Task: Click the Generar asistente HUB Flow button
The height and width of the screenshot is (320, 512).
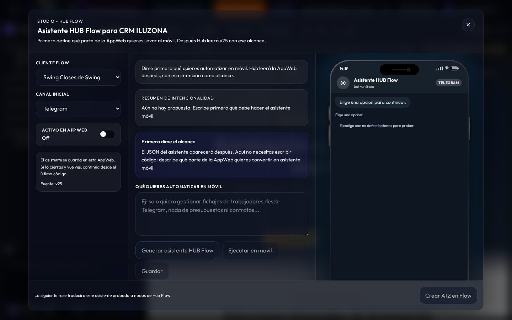Action: 177,250
